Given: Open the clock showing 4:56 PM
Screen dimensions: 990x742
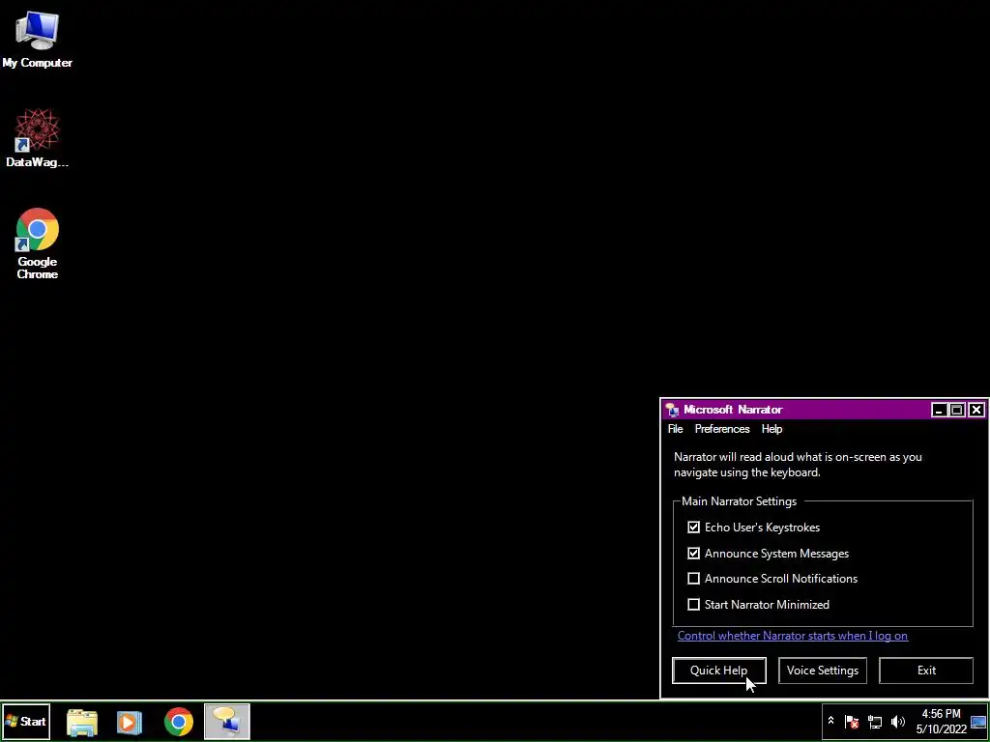Looking at the screenshot, I should click(942, 721).
